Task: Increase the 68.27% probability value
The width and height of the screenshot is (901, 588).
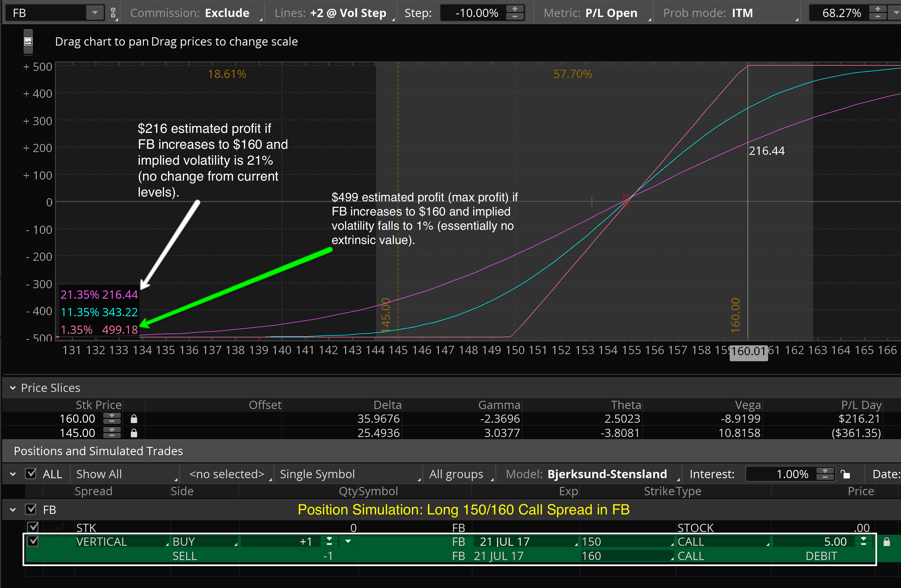Action: [878, 9]
